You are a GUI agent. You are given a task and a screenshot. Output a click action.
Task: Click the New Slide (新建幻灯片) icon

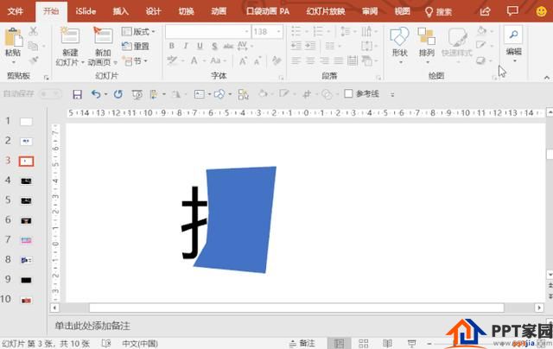70,36
